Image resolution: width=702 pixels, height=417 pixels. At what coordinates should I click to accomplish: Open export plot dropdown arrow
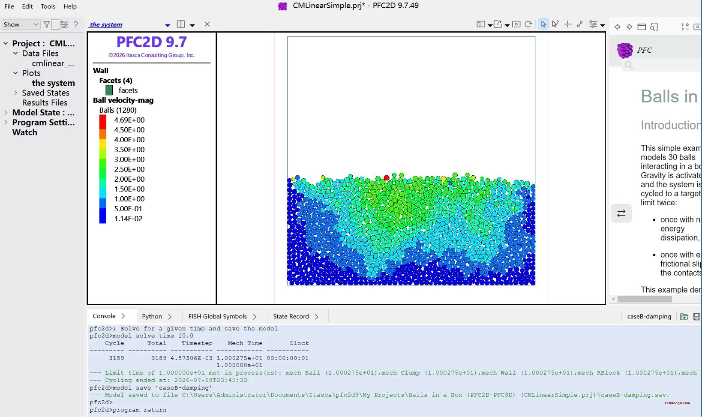(x=507, y=25)
